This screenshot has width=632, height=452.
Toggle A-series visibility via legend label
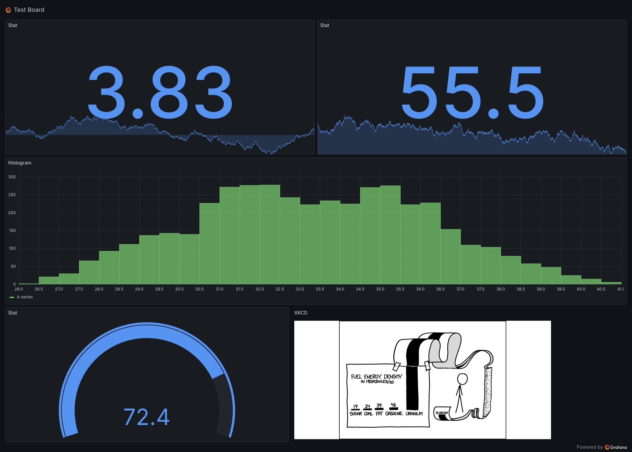click(x=25, y=297)
